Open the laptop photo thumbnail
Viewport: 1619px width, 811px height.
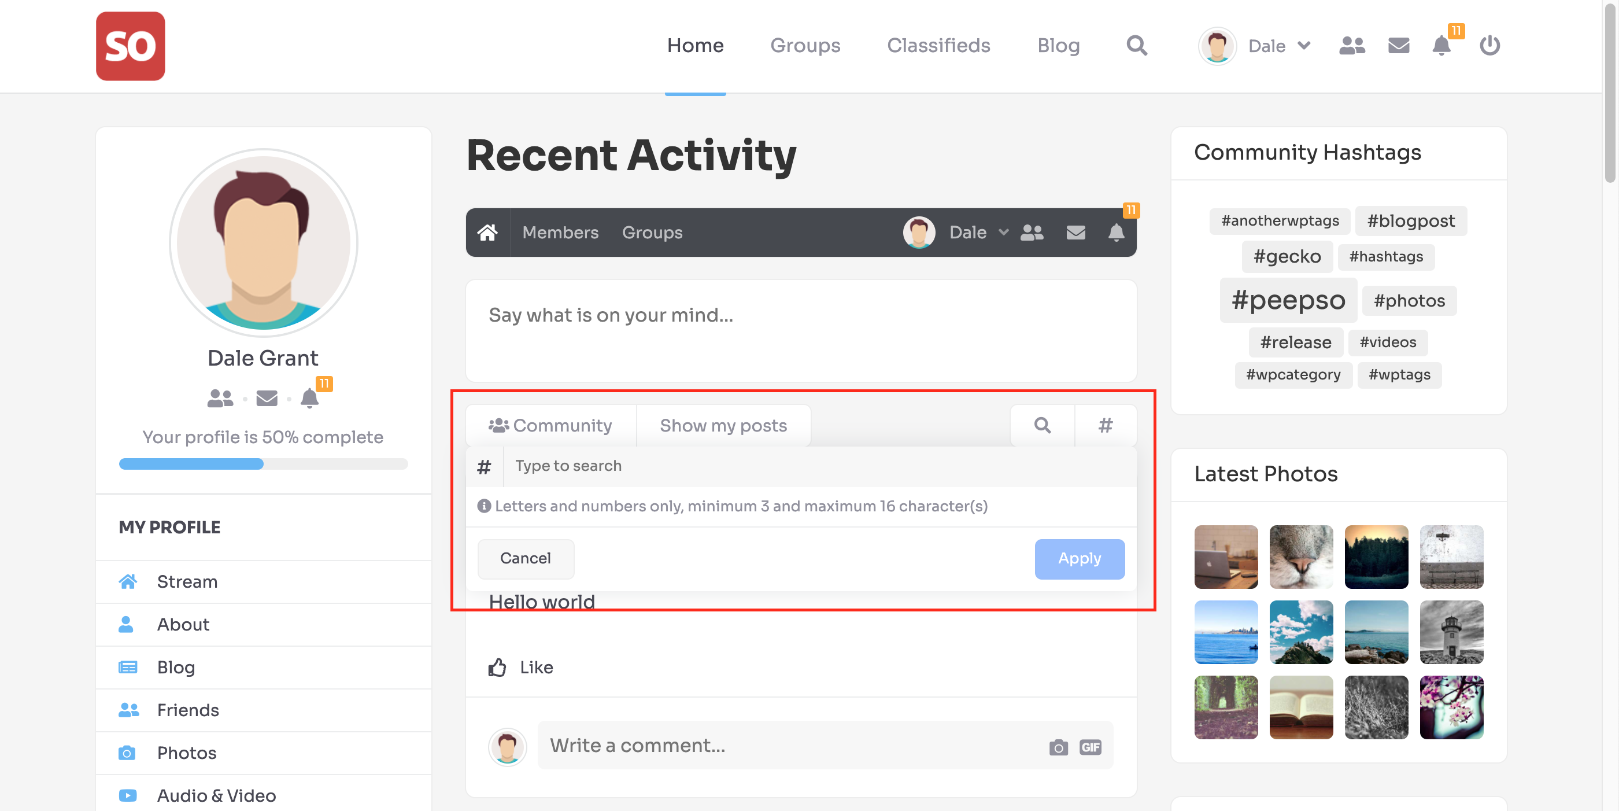click(1226, 557)
